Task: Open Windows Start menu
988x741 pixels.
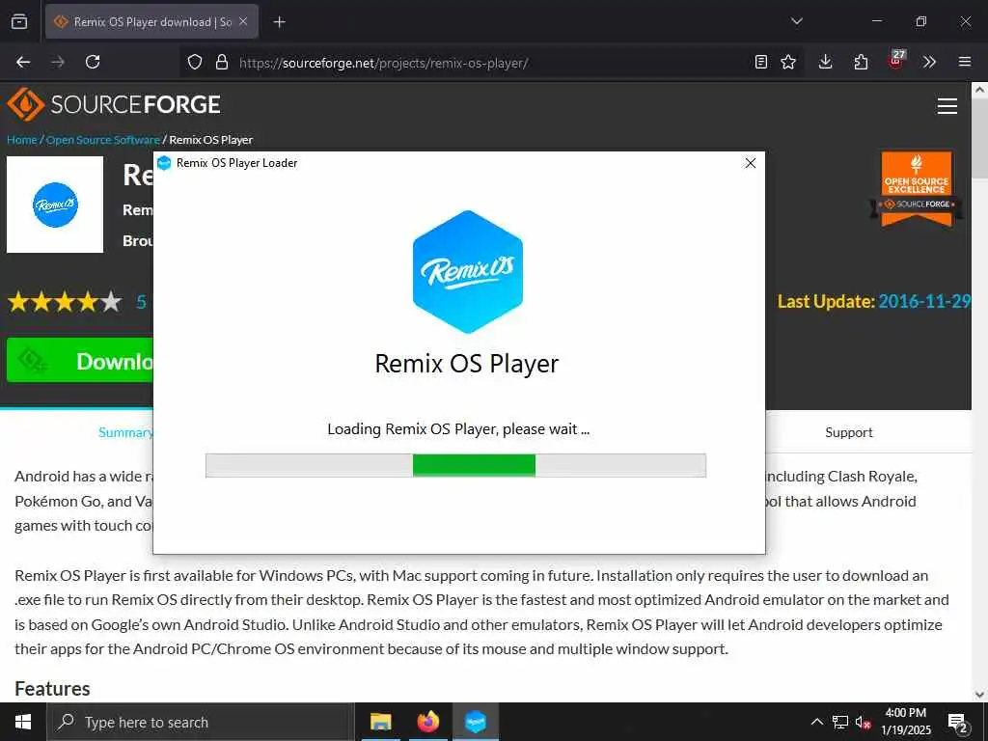Action: click(x=23, y=722)
